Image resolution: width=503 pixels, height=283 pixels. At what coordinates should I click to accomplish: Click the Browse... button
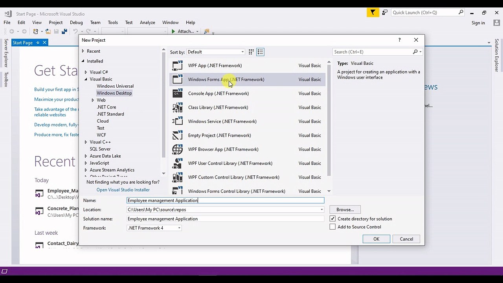(x=345, y=209)
